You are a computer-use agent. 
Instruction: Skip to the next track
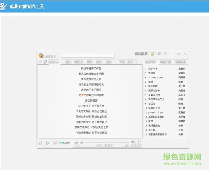click(x=55, y=143)
